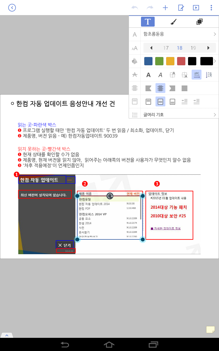
Task: Expand more text colors chevron
Action: 215,61
